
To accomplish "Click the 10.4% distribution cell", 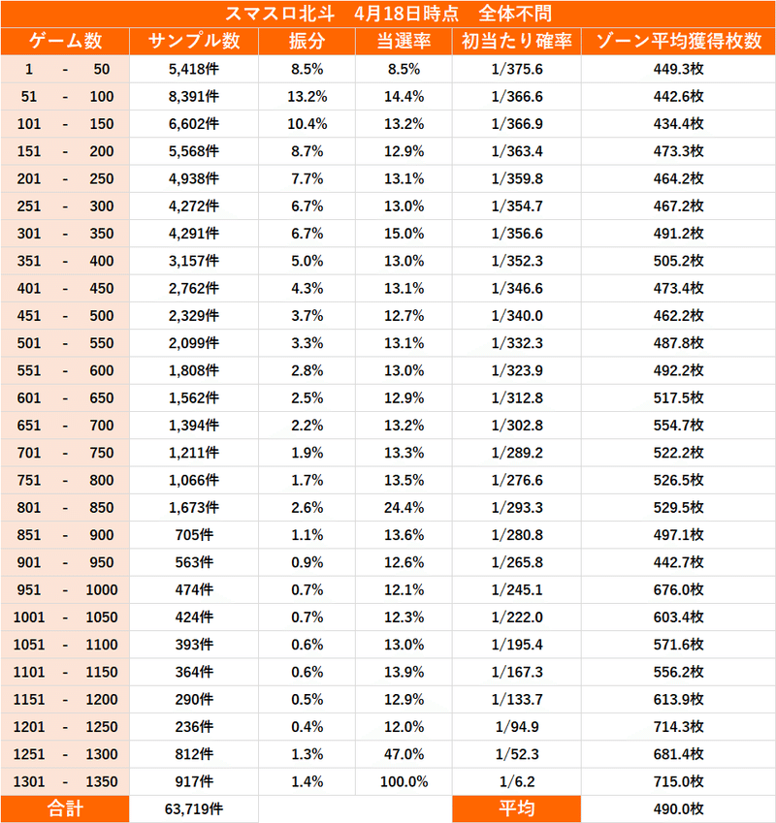I will pyautogui.click(x=307, y=124).
